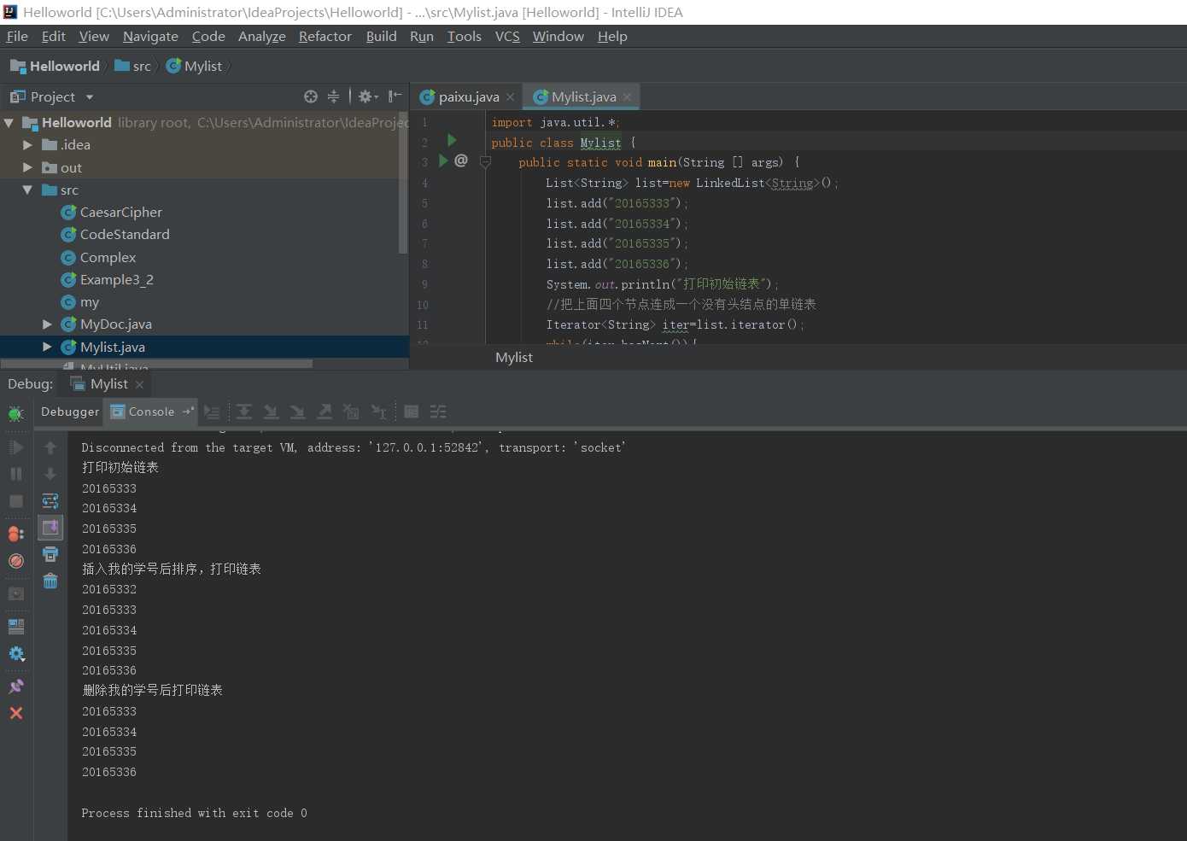Open Project panel gear settings dropdown
Image resolution: width=1187 pixels, height=841 pixels.
tap(368, 96)
